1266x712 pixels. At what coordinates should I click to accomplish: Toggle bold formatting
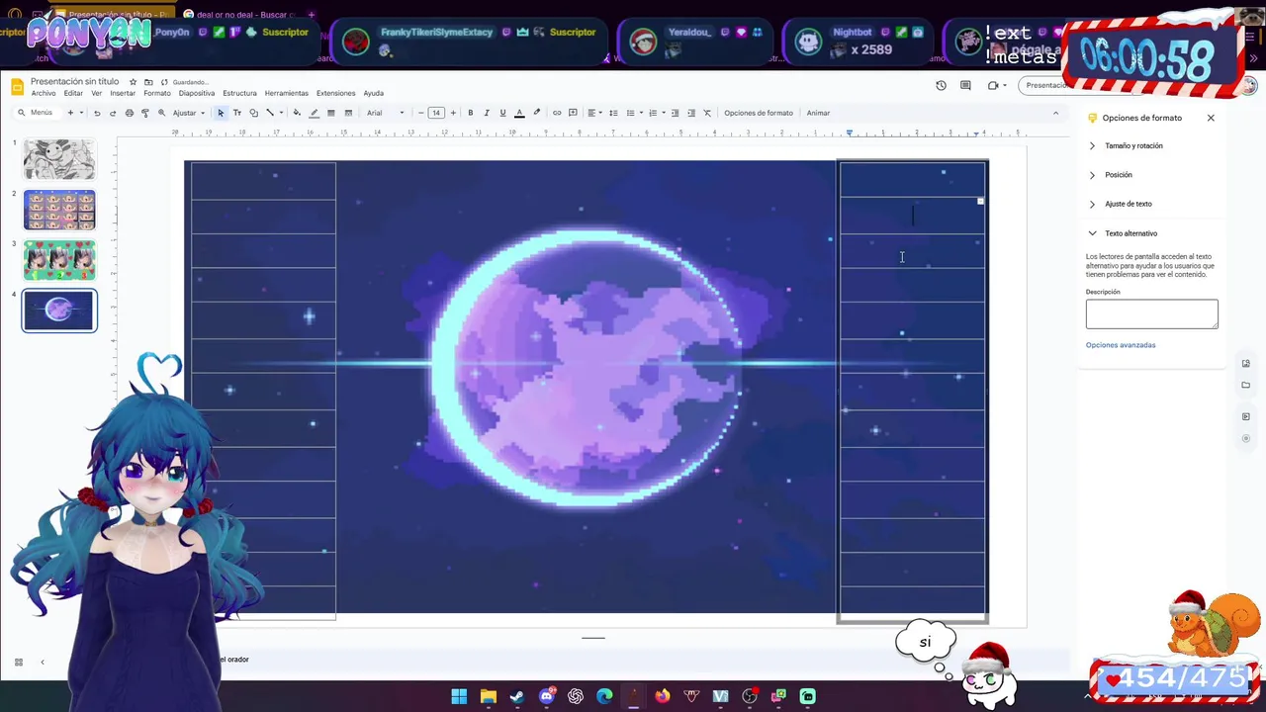point(471,113)
